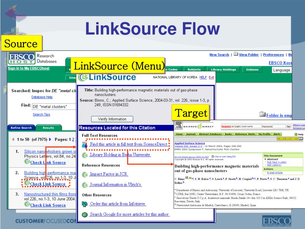Click the Infotrieve order icon
This screenshot has height=229, width=305.
(x=85, y=204)
